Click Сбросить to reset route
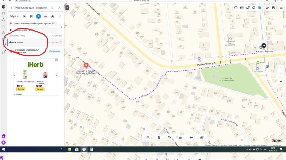This screenshot has width=286, height=160. click(57, 35)
